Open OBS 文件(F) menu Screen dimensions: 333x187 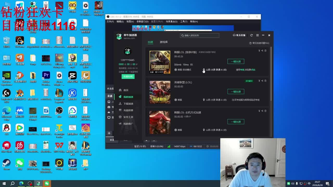(x=110, y=22)
